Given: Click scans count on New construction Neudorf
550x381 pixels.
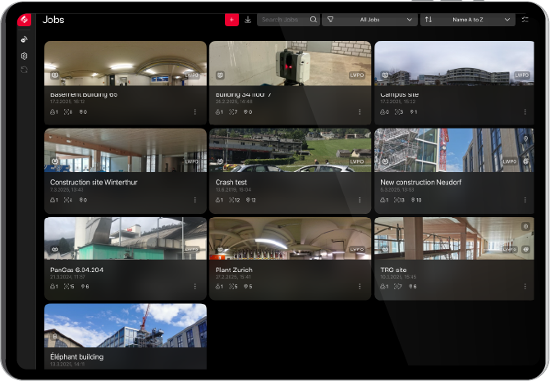Looking at the screenshot, I should [x=399, y=200].
